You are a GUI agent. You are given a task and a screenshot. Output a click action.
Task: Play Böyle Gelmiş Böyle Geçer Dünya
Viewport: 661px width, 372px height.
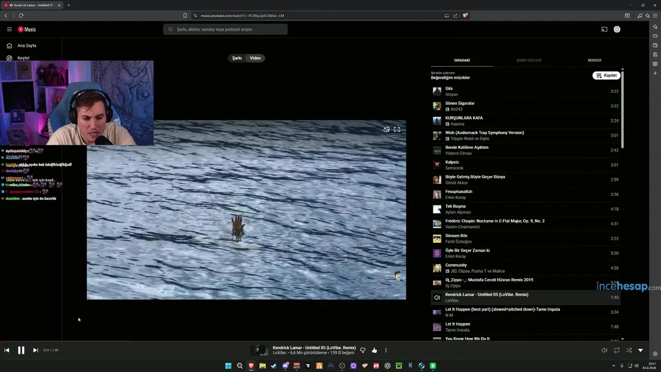point(526,180)
